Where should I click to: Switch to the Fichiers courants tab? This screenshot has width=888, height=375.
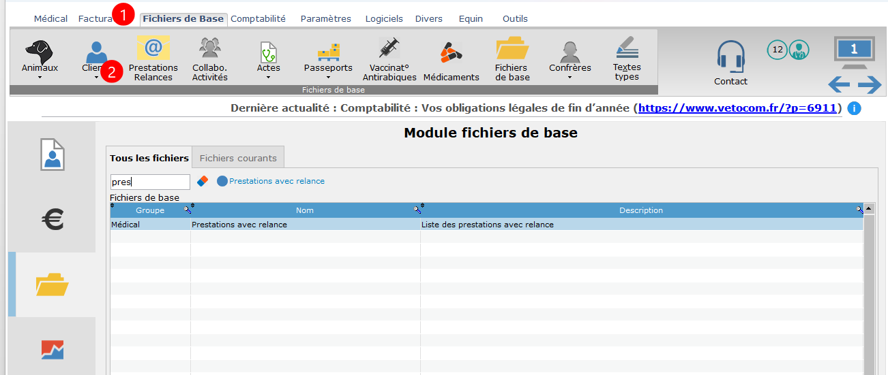(238, 158)
